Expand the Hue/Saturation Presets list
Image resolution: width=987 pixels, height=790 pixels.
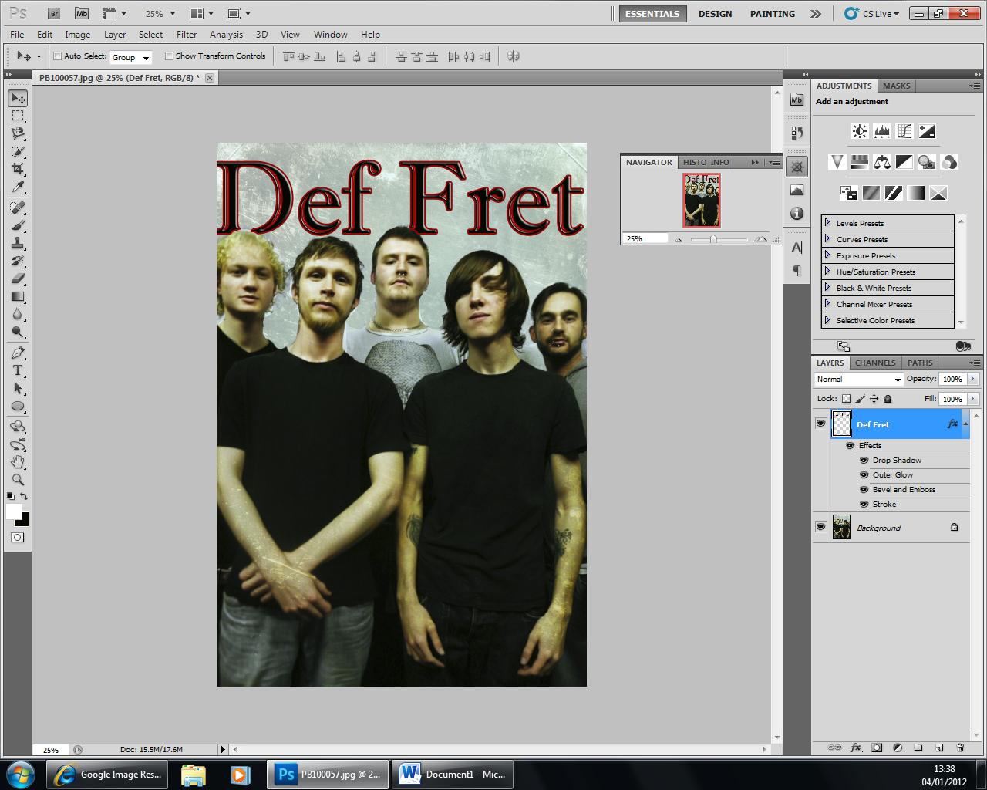[827, 272]
